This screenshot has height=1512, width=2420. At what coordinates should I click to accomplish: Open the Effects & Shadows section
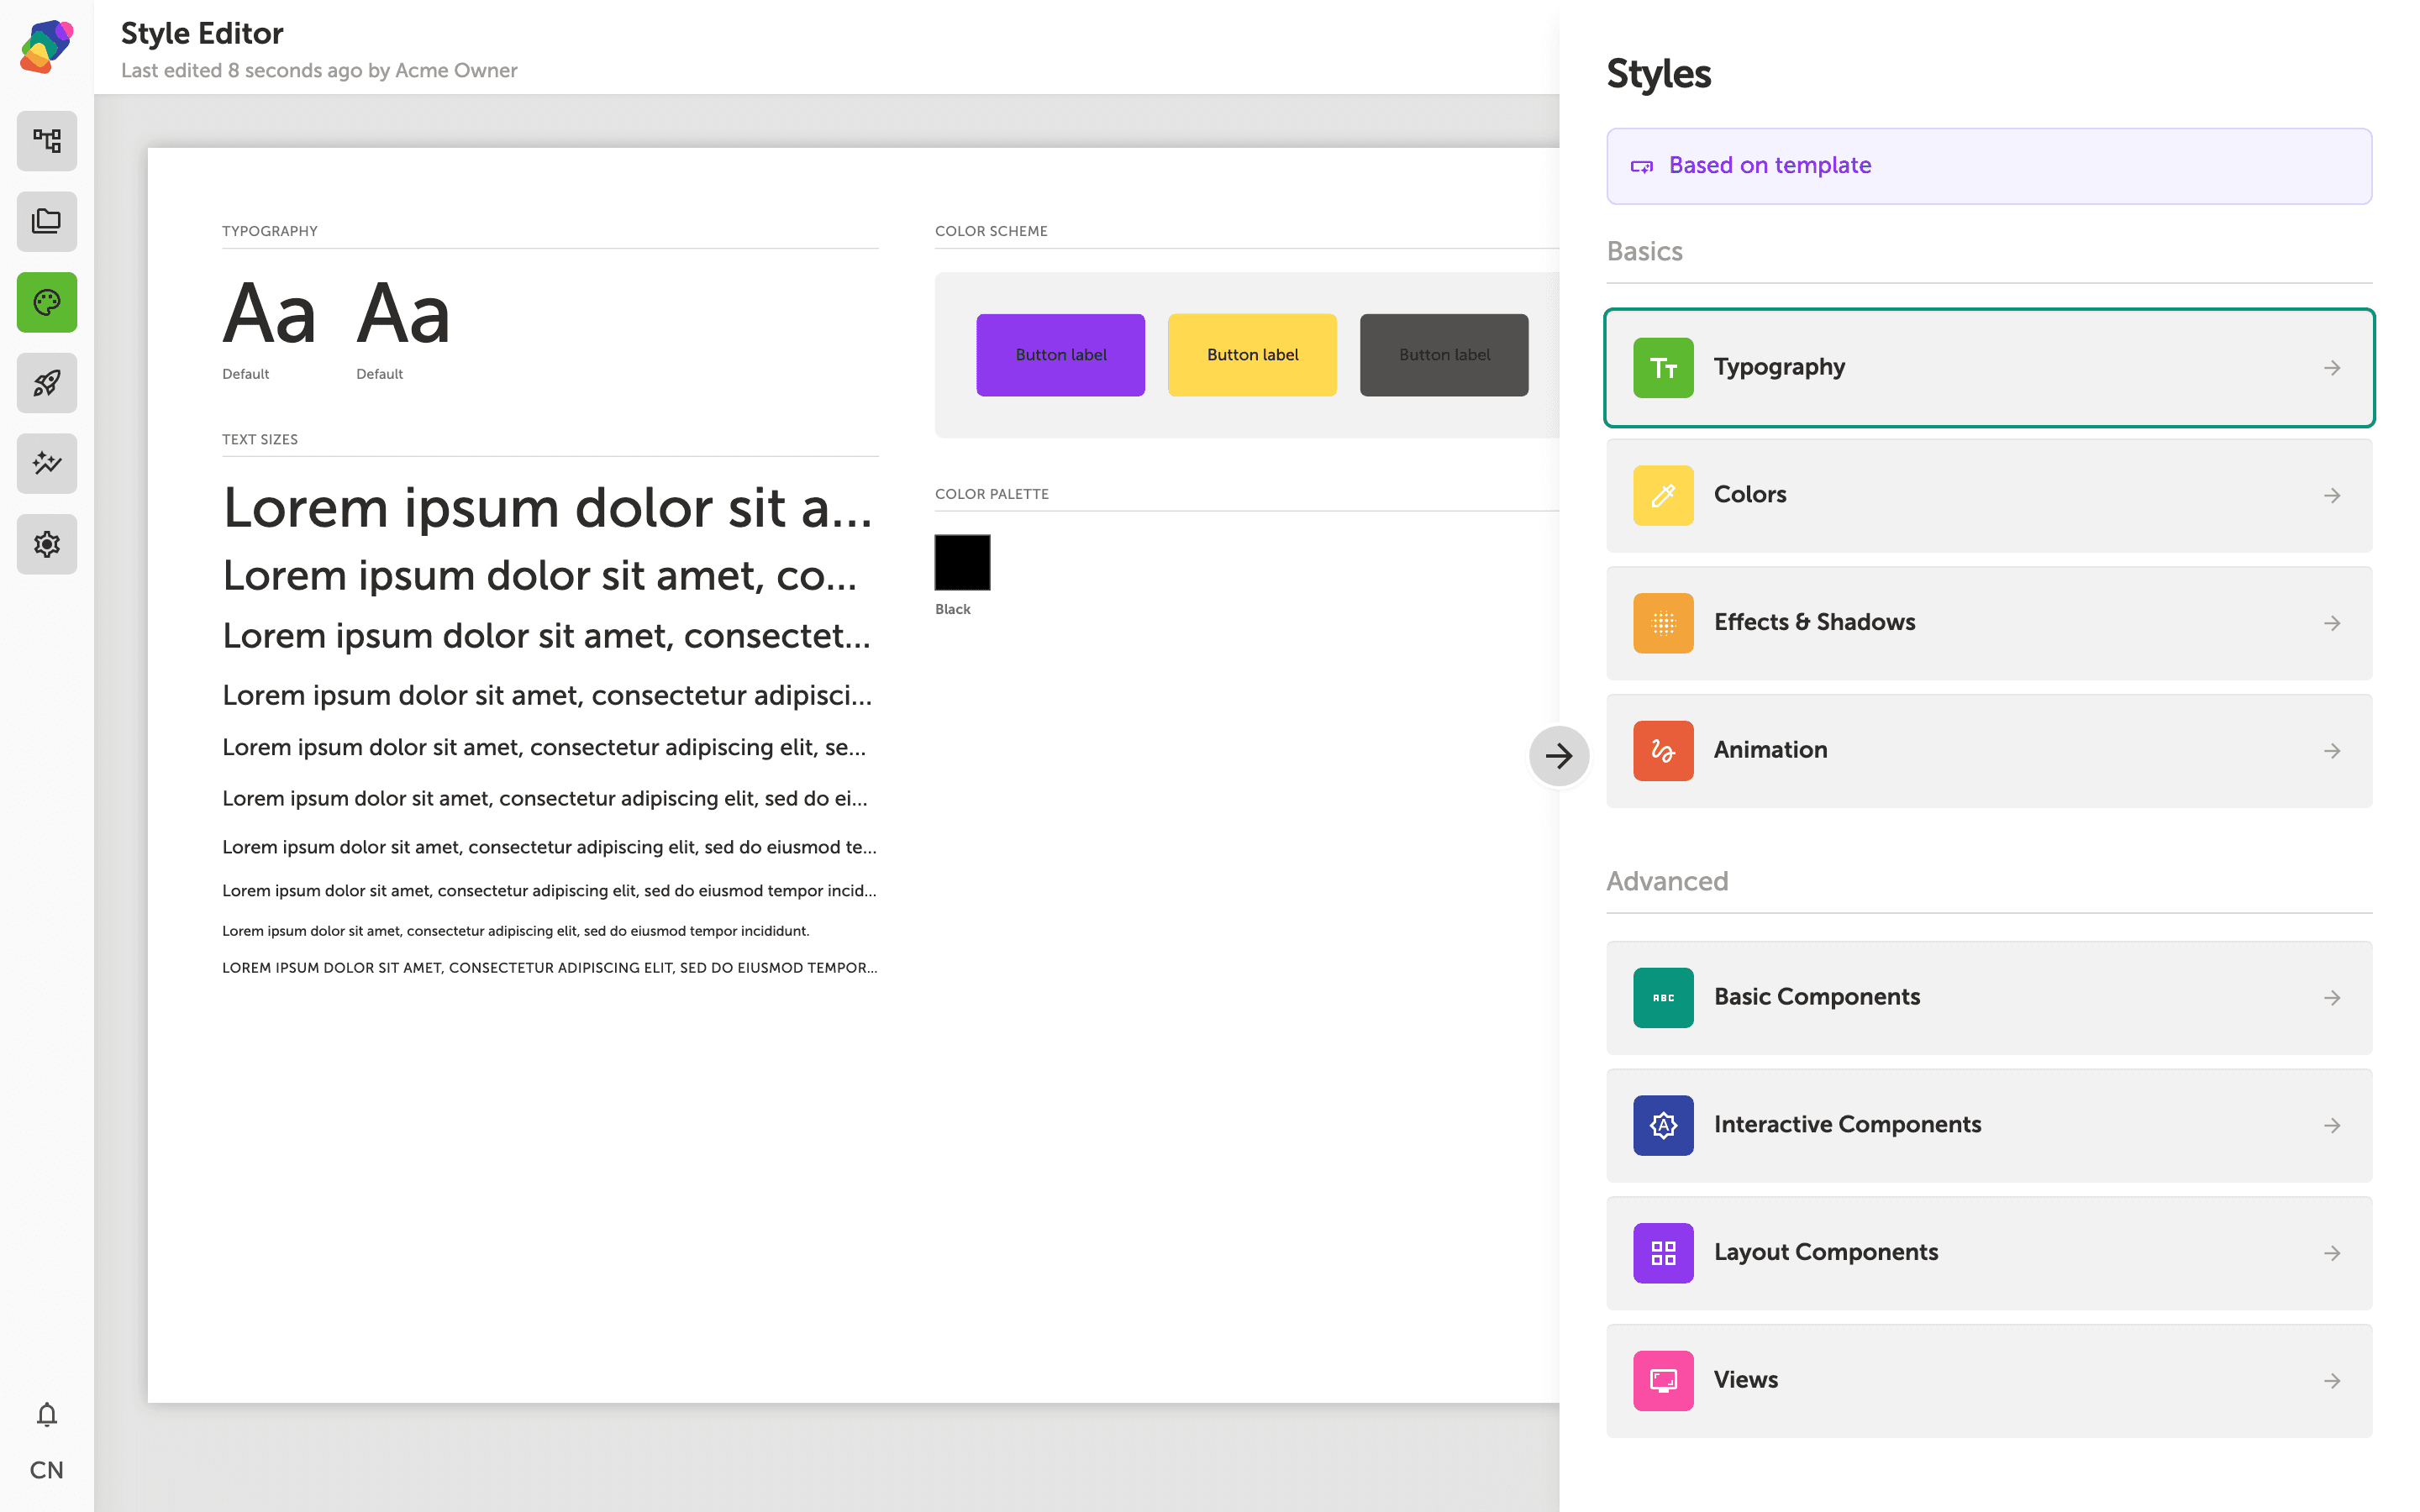[1989, 623]
